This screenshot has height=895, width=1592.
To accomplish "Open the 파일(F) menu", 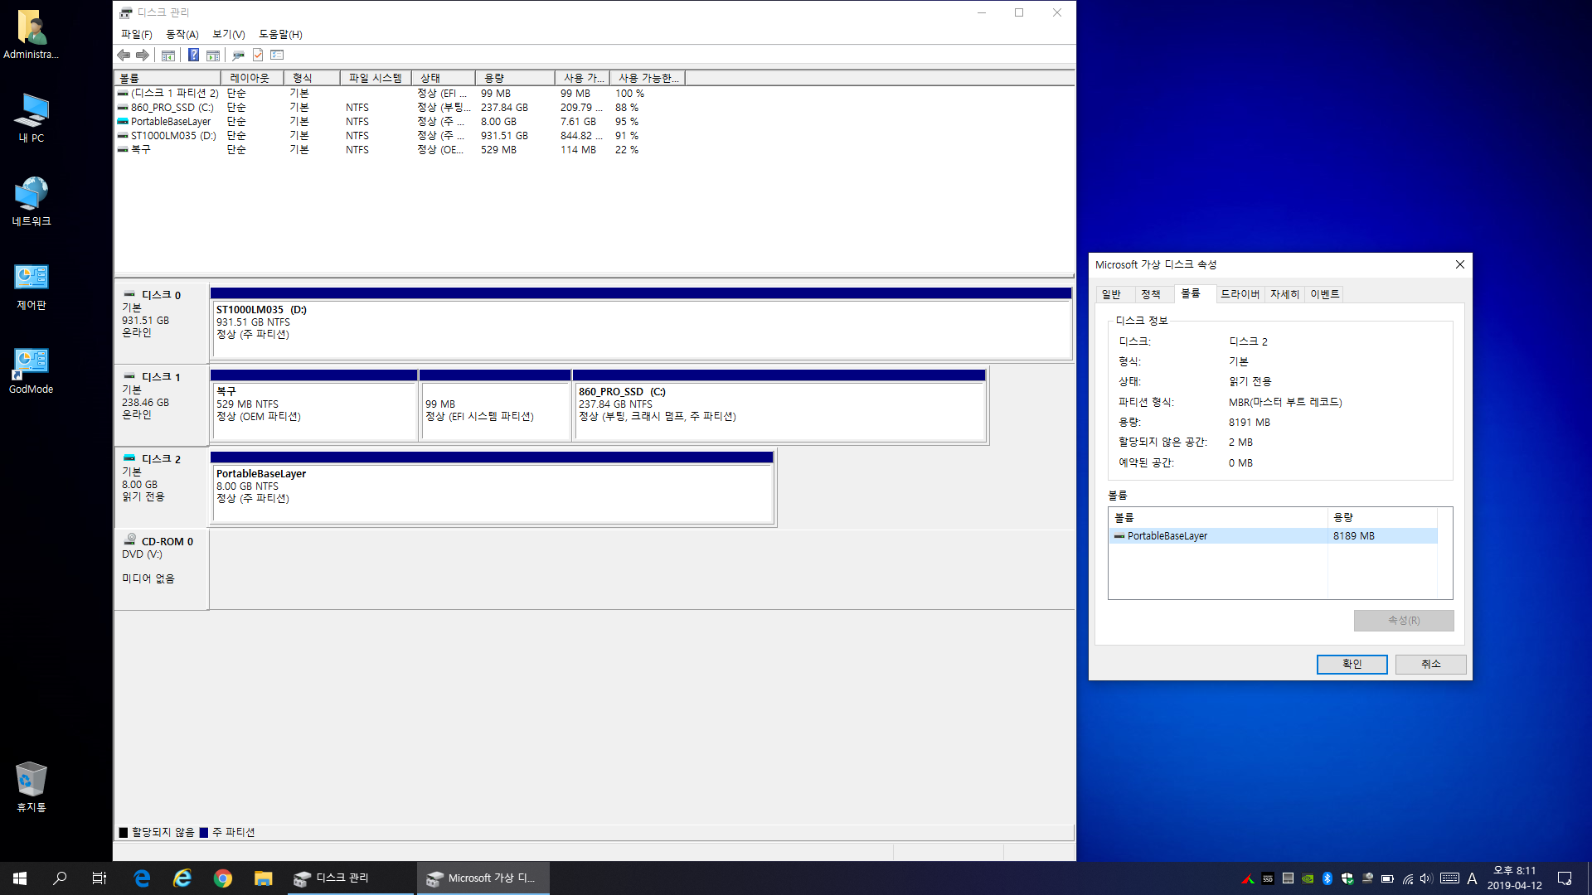I will [x=137, y=34].
